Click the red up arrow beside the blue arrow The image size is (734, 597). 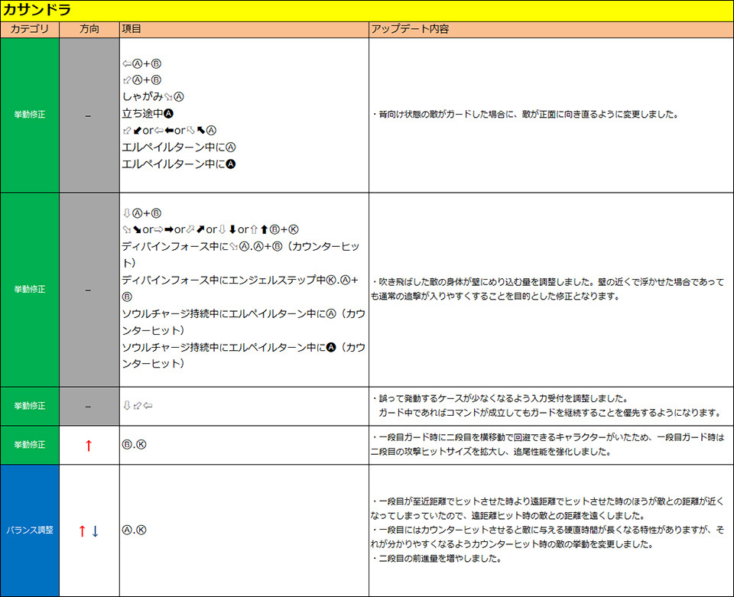82,530
